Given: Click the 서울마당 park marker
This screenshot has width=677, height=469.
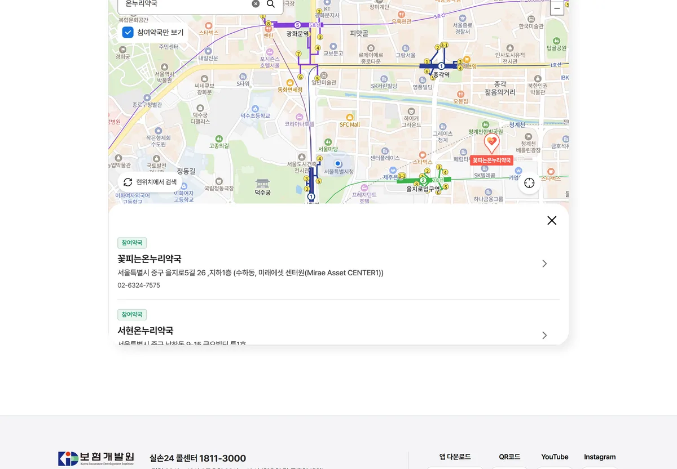Looking at the screenshot, I should (x=328, y=142).
